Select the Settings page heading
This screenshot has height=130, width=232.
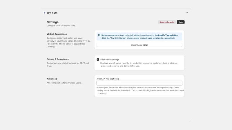point(53,22)
